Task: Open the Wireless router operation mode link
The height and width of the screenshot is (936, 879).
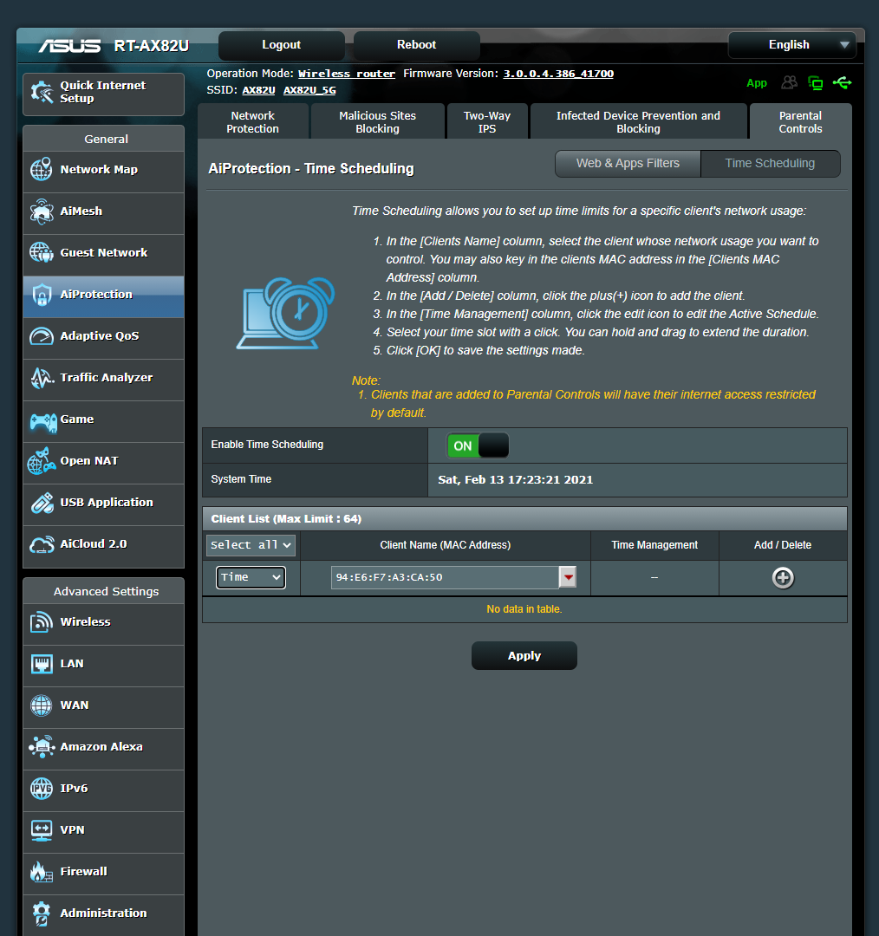Action: (347, 74)
